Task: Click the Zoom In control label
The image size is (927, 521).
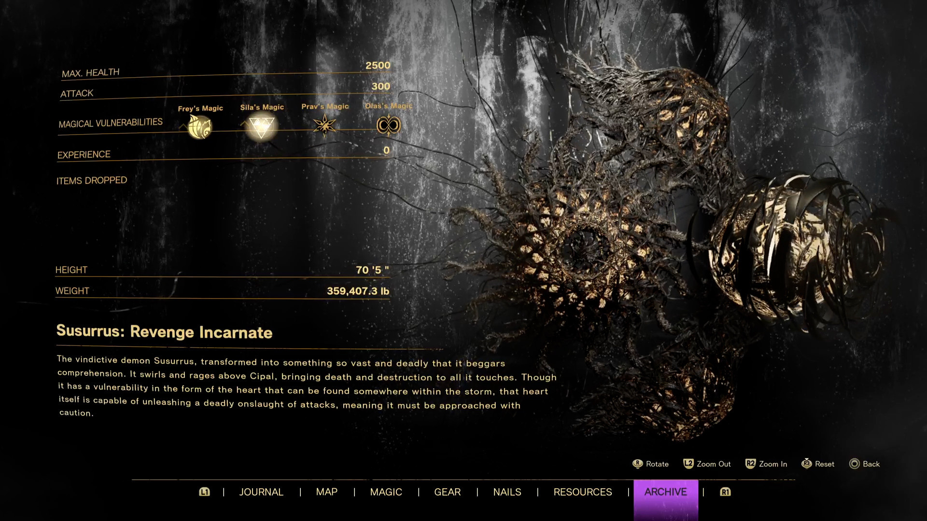Action: click(x=773, y=464)
